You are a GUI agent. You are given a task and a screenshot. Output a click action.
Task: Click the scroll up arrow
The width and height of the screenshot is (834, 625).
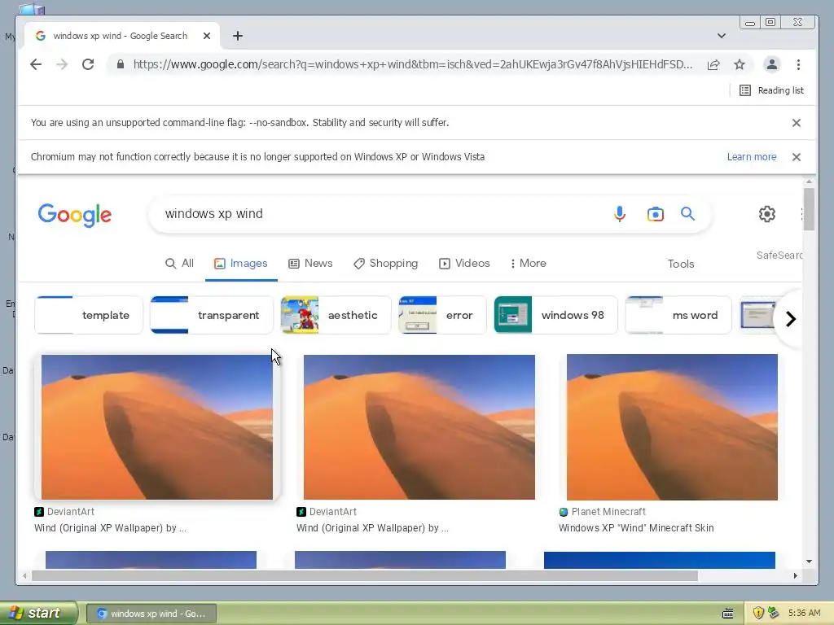pos(809,181)
